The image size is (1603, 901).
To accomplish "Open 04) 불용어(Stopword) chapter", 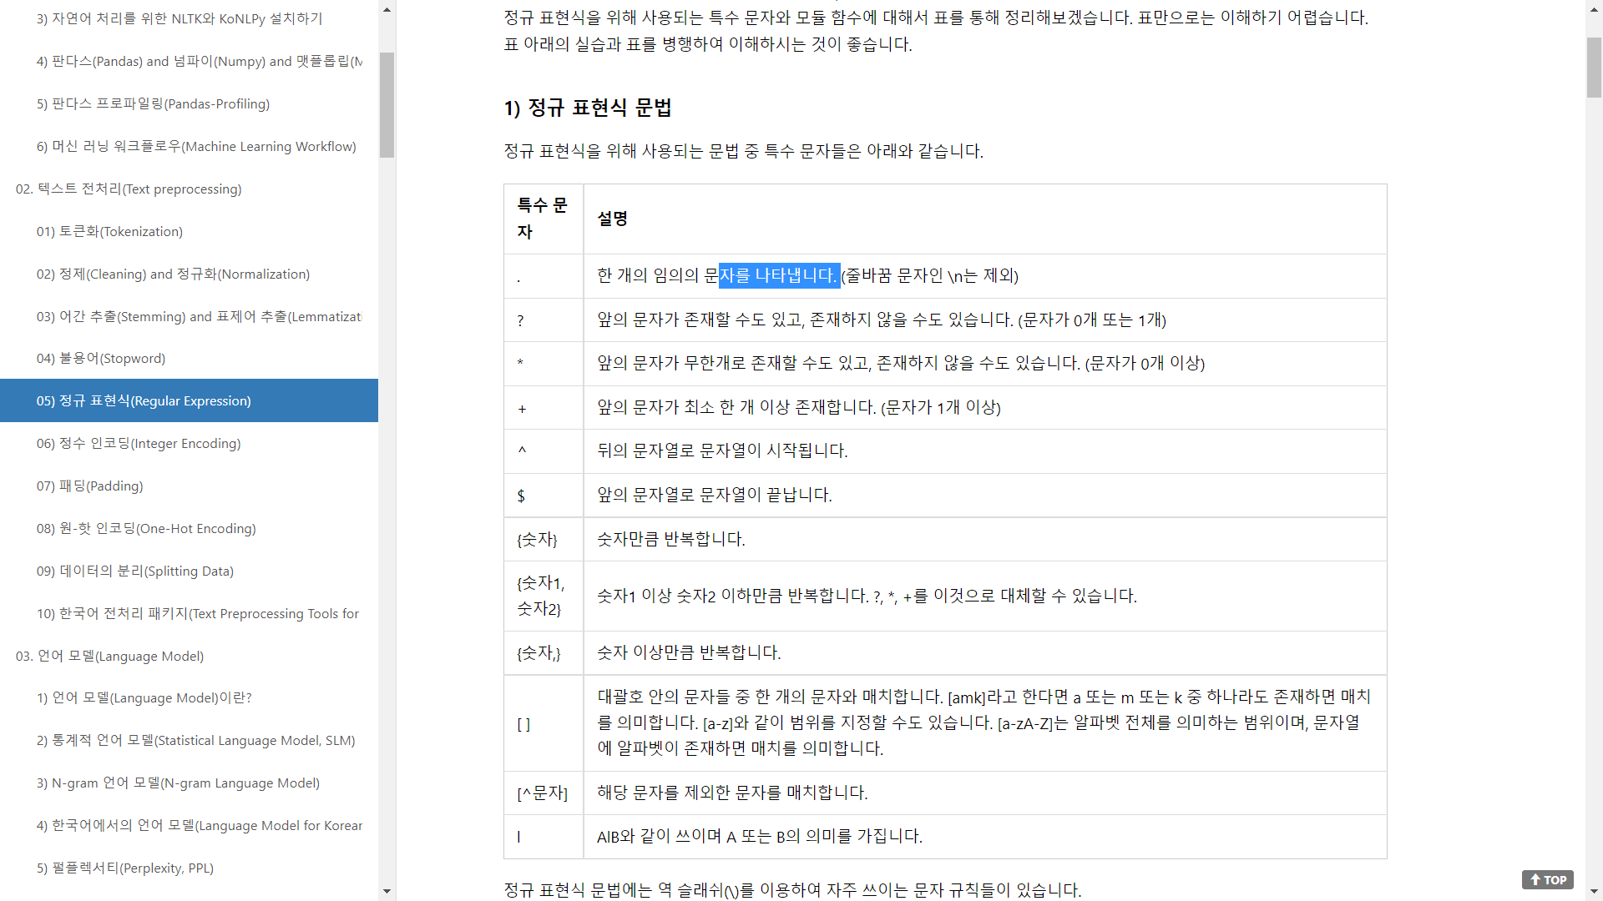I will (x=101, y=358).
